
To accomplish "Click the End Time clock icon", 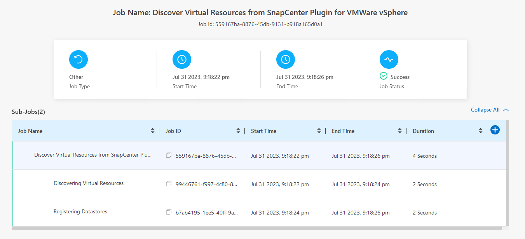I will pos(286,59).
